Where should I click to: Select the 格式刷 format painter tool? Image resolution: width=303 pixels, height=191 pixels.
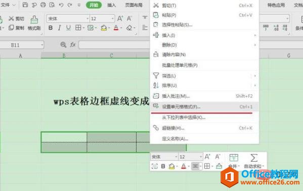click(x=34, y=23)
